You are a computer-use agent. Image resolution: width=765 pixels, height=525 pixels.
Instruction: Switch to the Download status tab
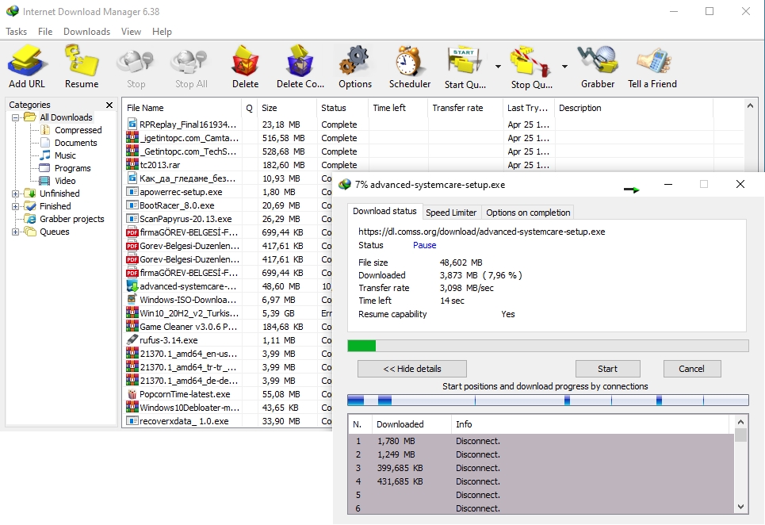pyautogui.click(x=384, y=211)
